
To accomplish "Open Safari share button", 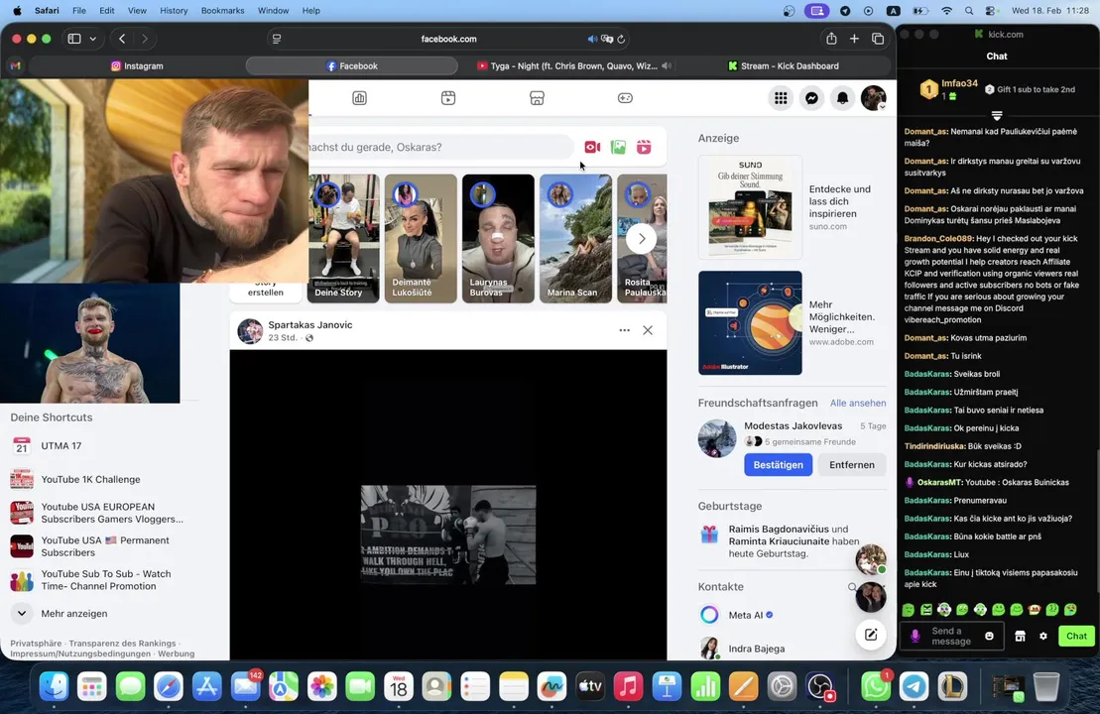I will (831, 39).
